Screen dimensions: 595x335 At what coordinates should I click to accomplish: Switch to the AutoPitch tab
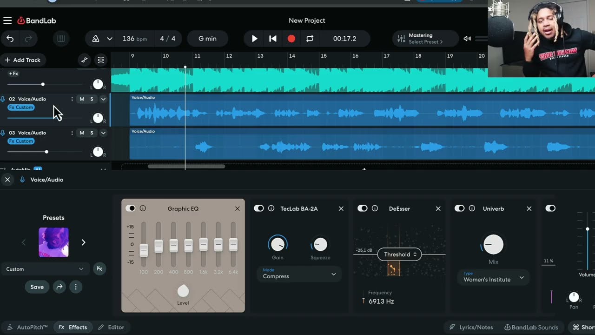click(x=27, y=327)
